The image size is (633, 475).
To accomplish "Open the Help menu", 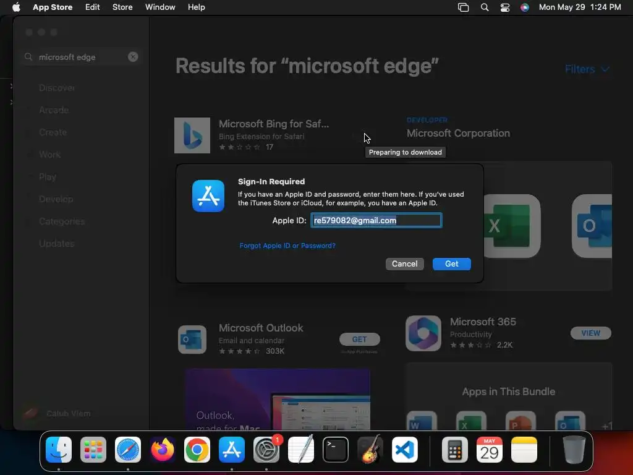I will [x=196, y=7].
